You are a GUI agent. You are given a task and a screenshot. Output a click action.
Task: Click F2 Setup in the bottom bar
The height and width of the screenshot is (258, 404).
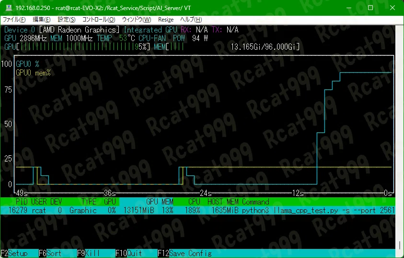[x=14, y=253]
